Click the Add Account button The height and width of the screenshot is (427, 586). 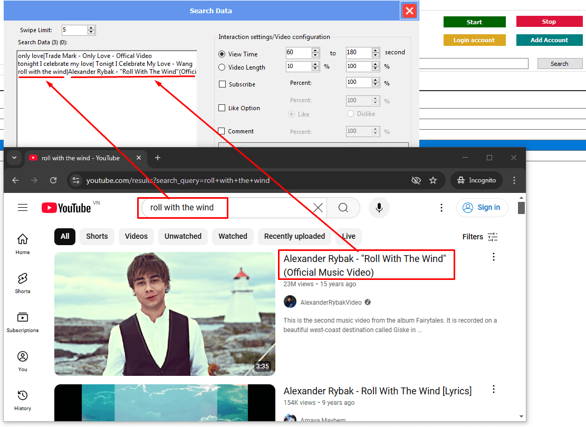[x=549, y=40]
